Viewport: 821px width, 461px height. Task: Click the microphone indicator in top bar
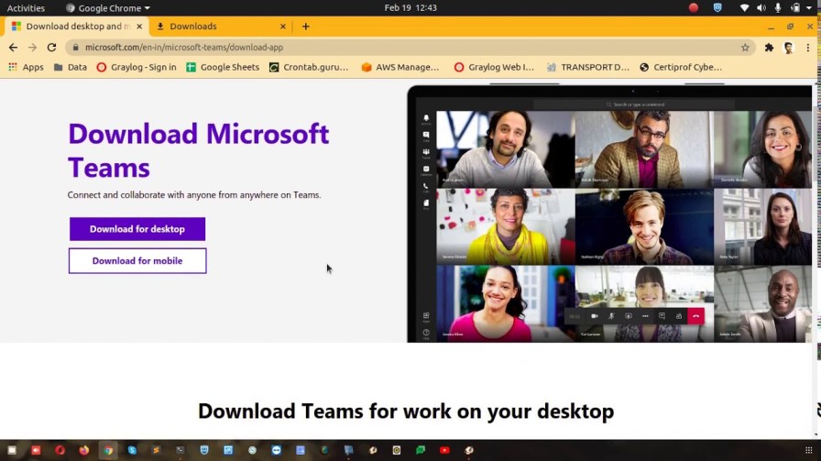point(778,8)
